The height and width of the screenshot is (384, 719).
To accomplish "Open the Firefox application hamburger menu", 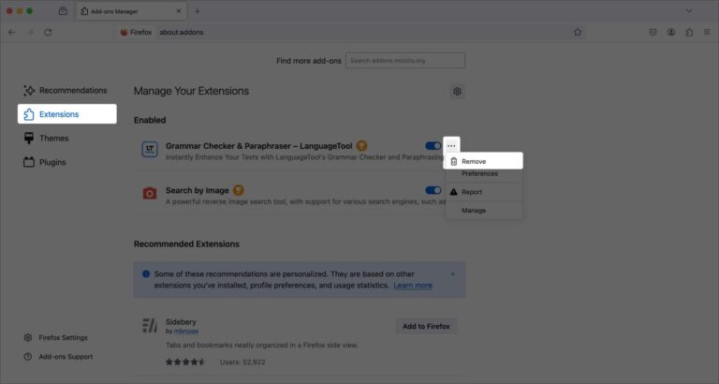I will click(707, 32).
